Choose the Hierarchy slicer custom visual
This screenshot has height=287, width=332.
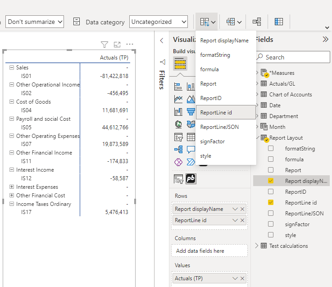tap(178, 179)
